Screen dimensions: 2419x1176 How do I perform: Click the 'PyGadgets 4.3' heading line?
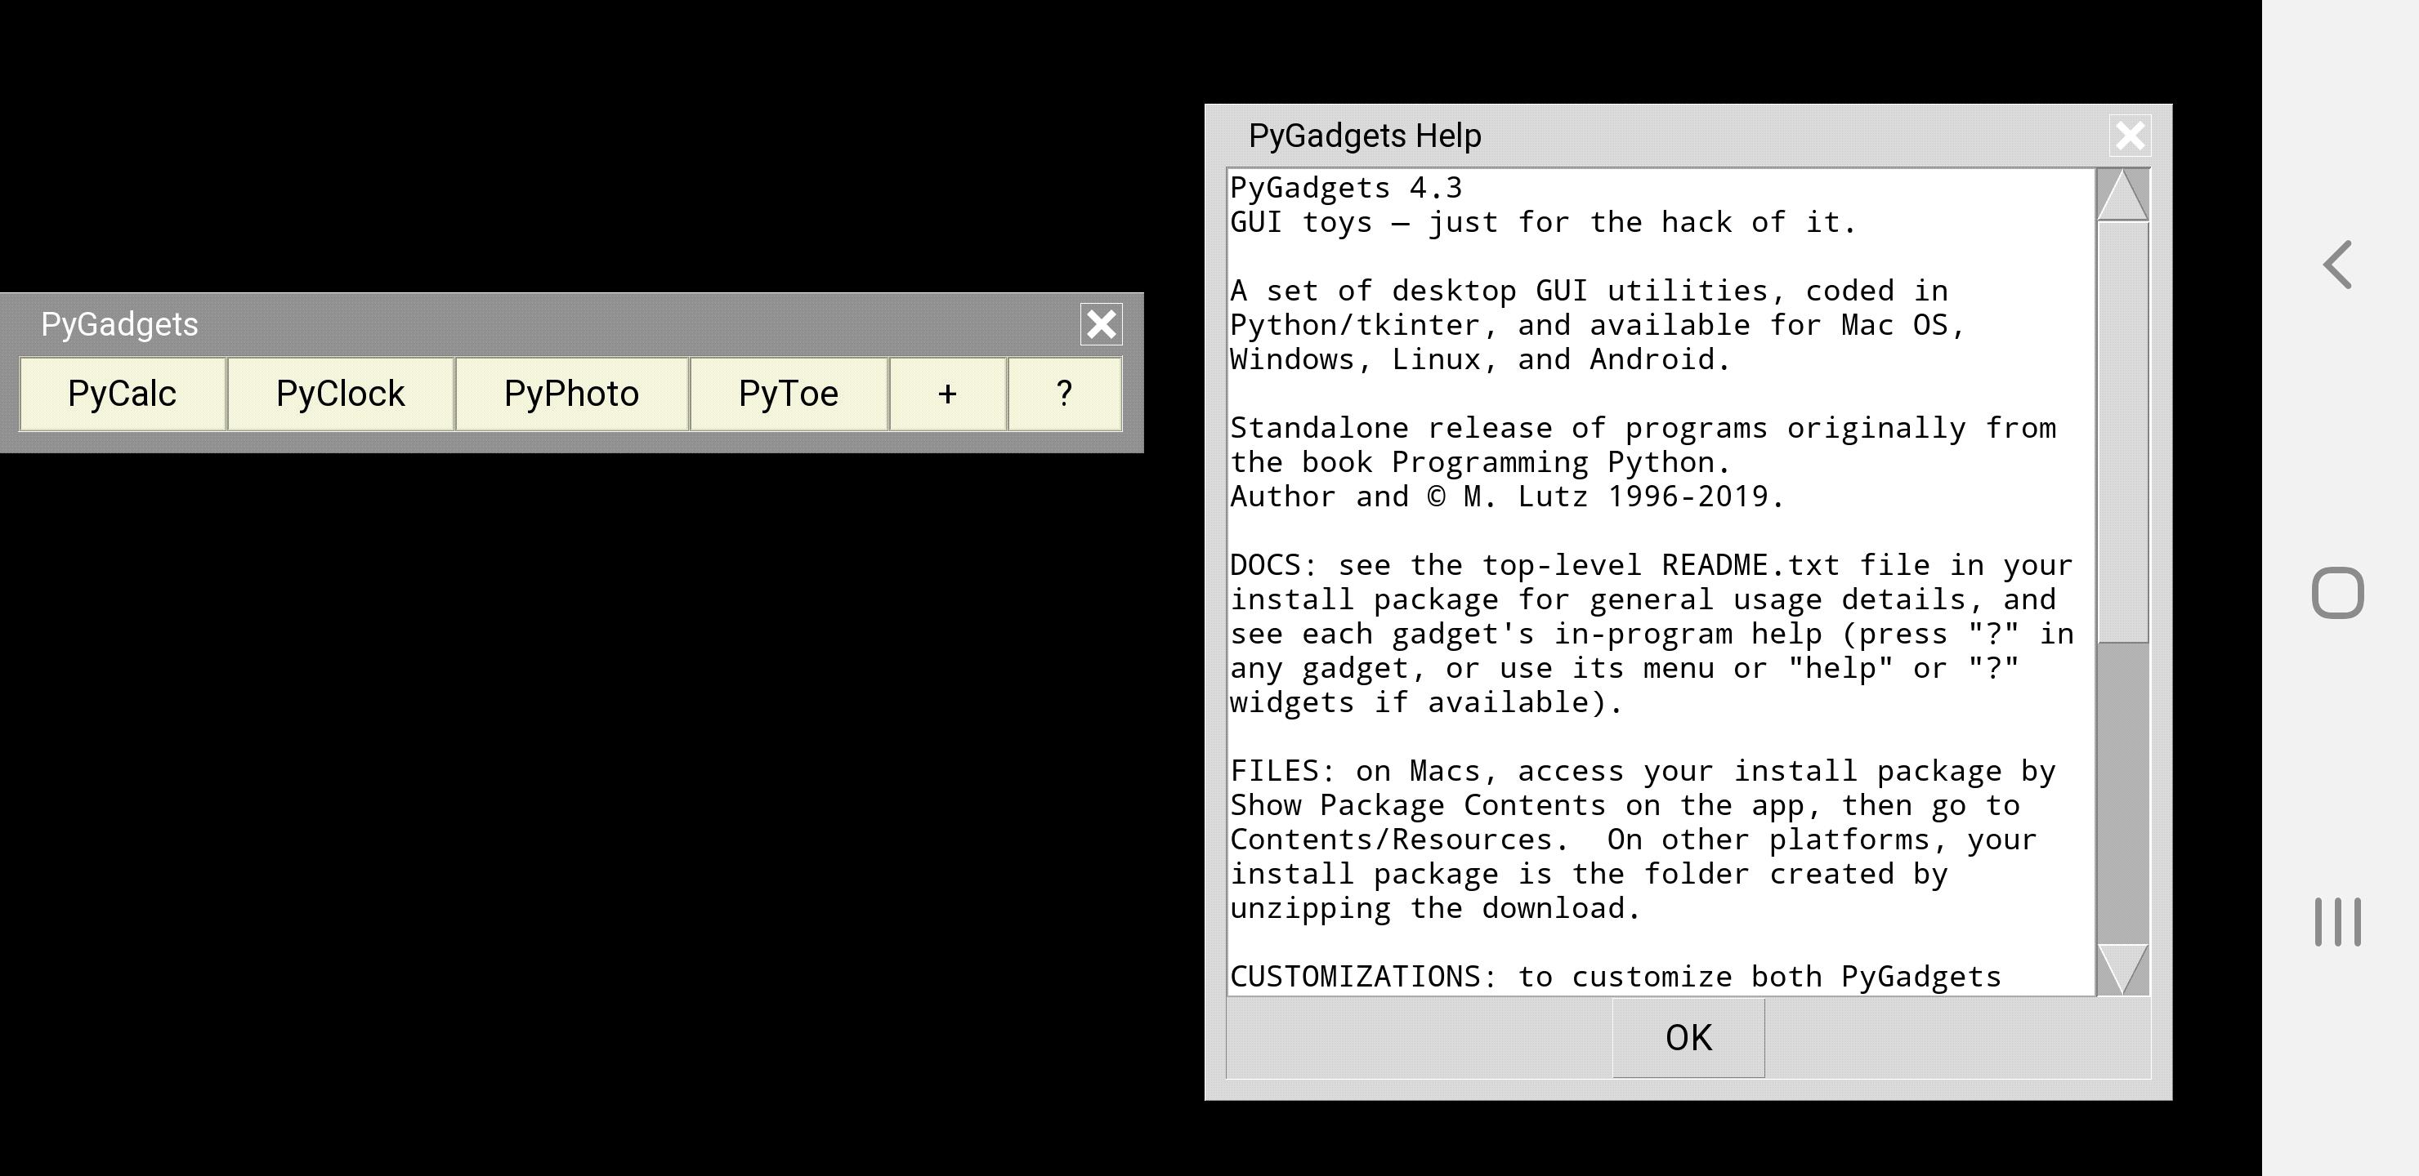pyautogui.click(x=1346, y=189)
